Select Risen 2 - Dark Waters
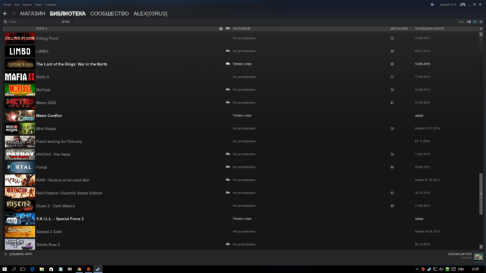Image resolution: width=486 pixels, height=273 pixels. pyautogui.click(x=55, y=206)
